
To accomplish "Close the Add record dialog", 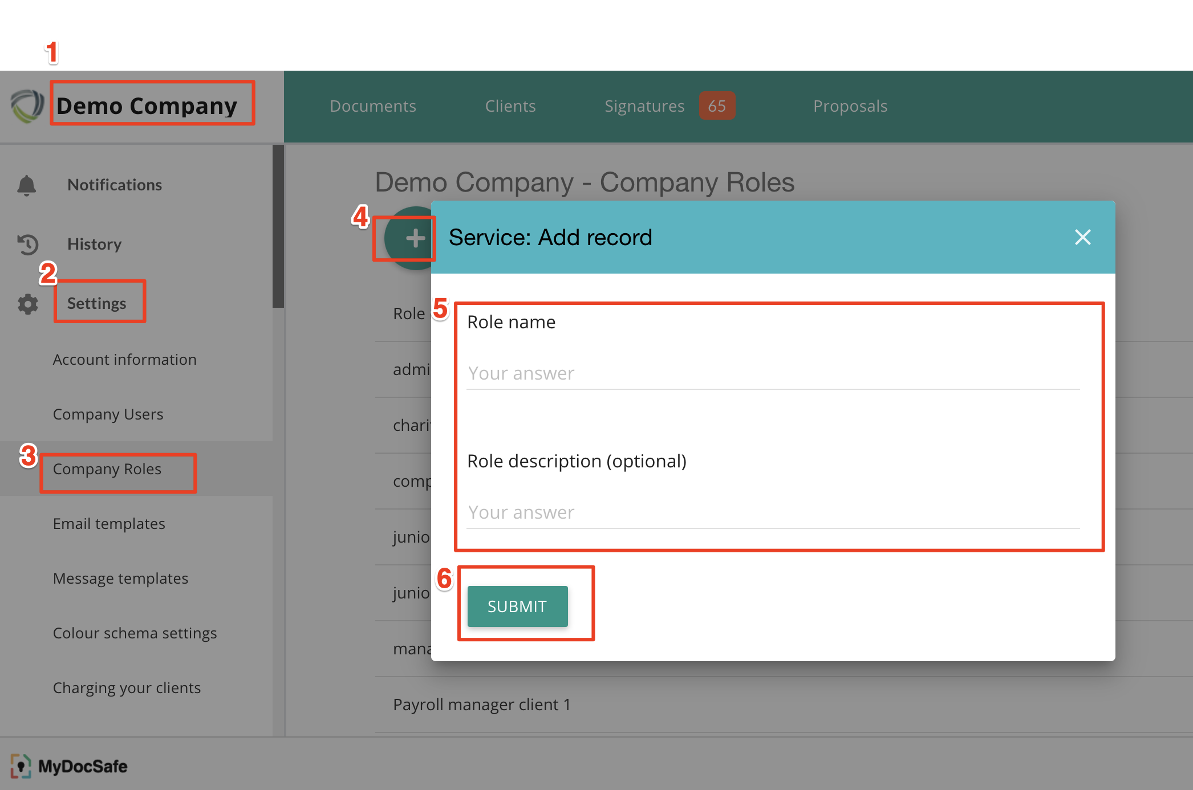I will click(x=1082, y=237).
